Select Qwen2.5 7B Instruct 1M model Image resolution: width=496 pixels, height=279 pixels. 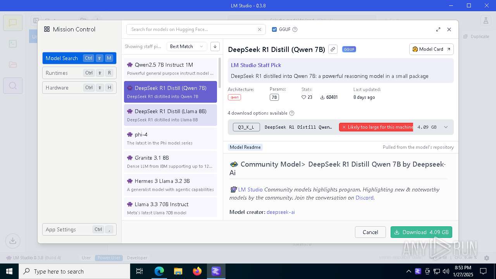[x=170, y=69]
